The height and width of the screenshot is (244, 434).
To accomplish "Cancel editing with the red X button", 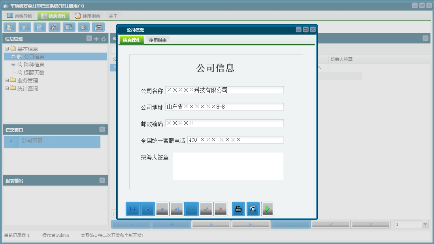I will 221,209.
